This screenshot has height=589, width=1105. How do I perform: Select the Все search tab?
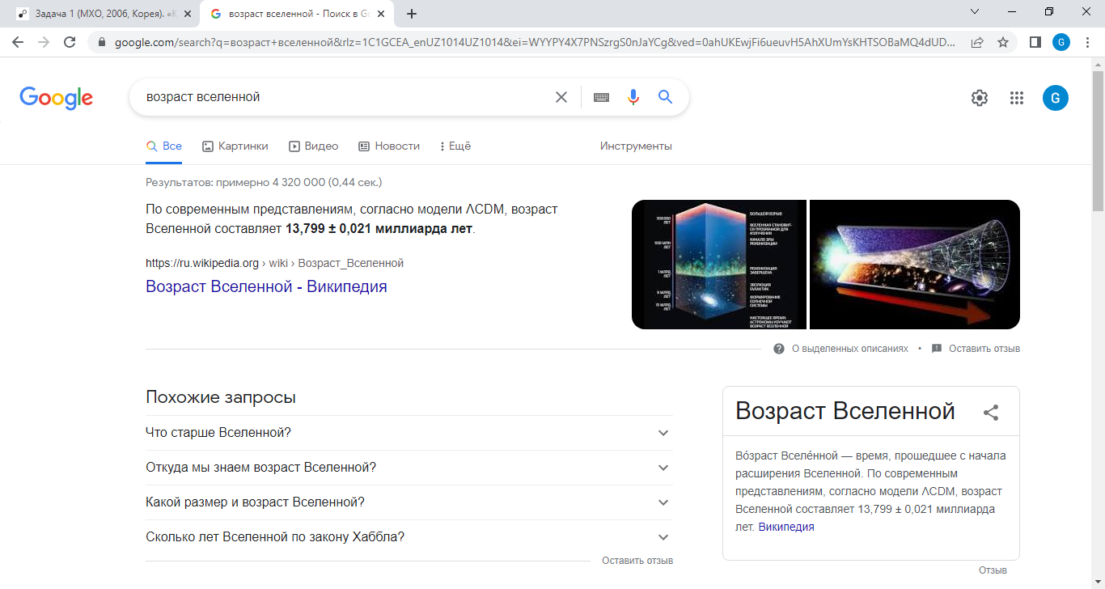pos(164,146)
